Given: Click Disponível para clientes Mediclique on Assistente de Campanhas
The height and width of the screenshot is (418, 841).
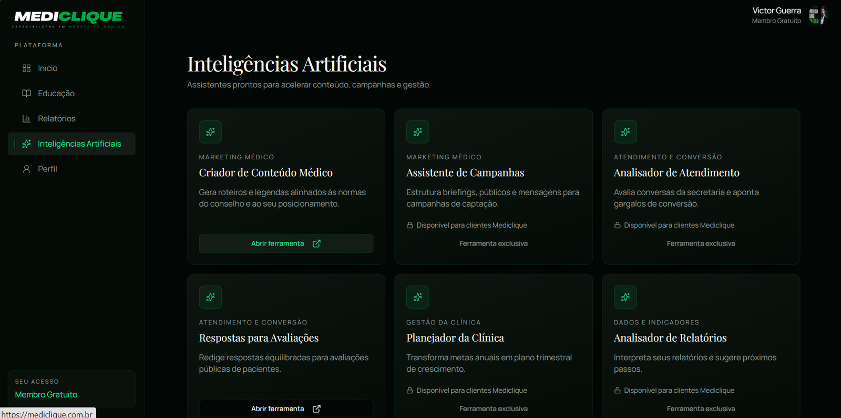Looking at the screenshot, I should click(471, 225).
